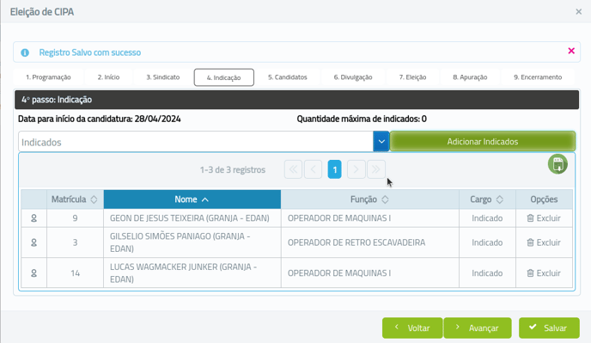
Task: Switch to the 8. Apuração tab
Action: tap(470, 77)
